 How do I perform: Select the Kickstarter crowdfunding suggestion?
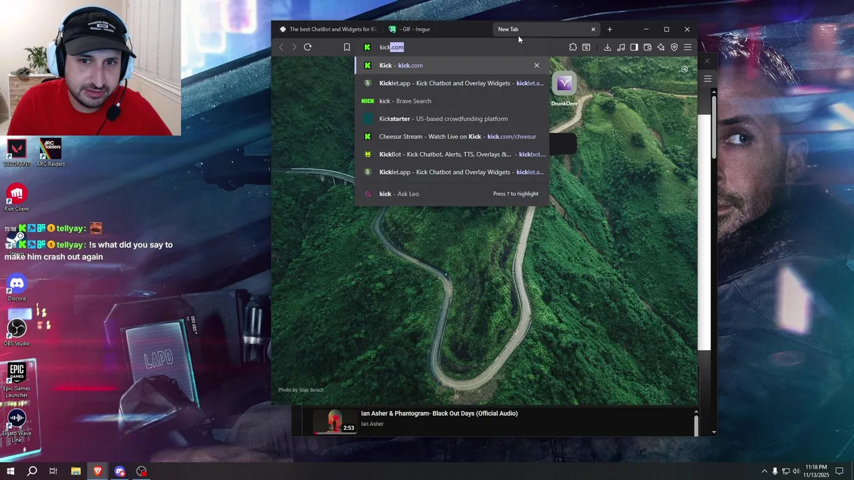452,119
